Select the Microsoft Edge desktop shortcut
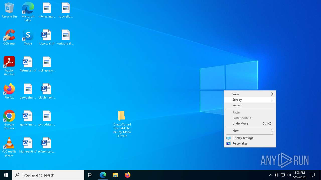Viewport: 321px width, 180px height. click(28, 12)
